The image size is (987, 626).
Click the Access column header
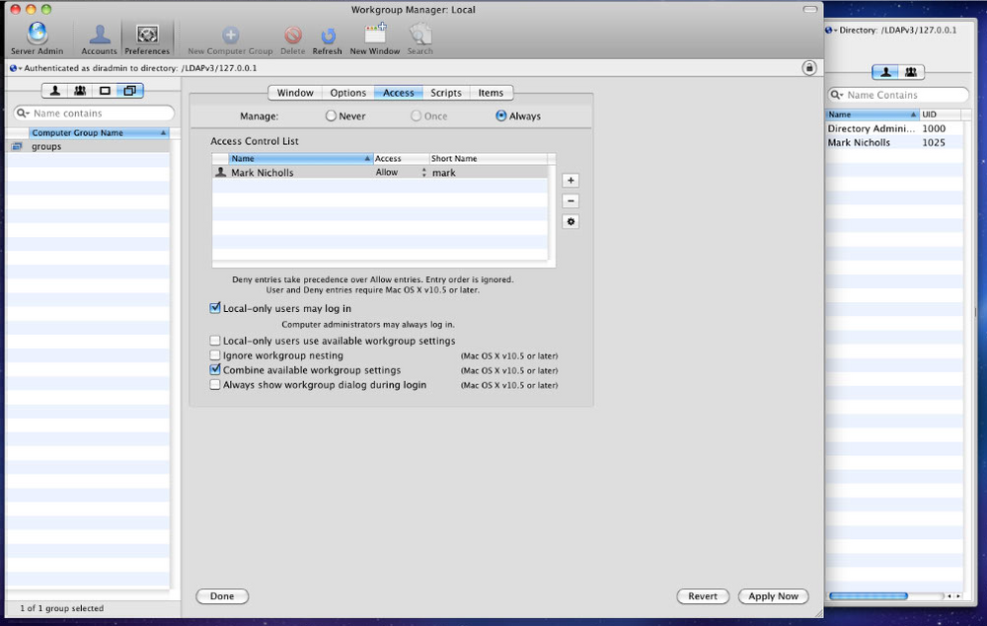click(401, 159)
